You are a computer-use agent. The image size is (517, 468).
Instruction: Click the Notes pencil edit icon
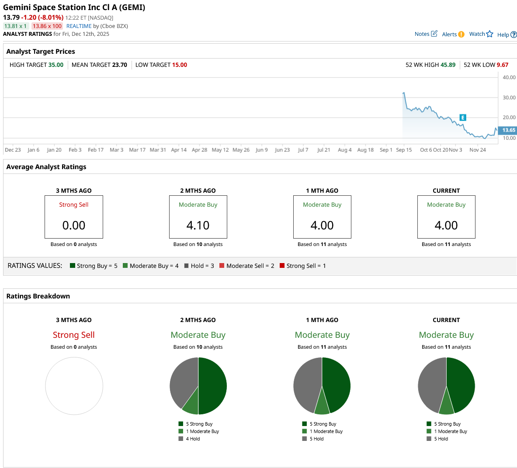[434, 34]
